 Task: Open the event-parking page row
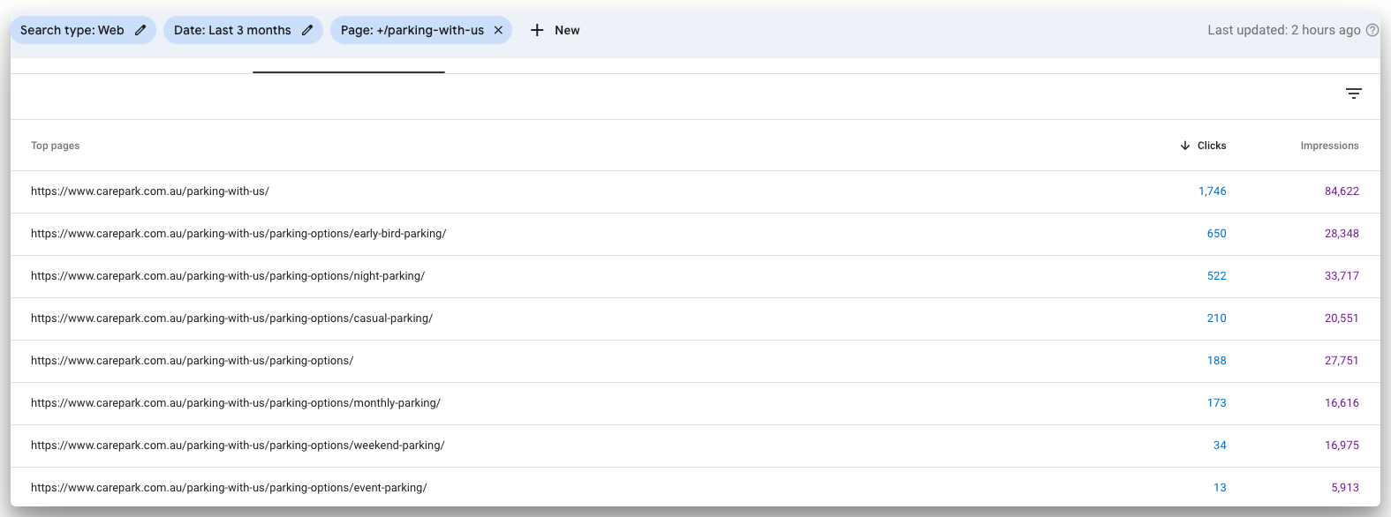pos(229,488)
